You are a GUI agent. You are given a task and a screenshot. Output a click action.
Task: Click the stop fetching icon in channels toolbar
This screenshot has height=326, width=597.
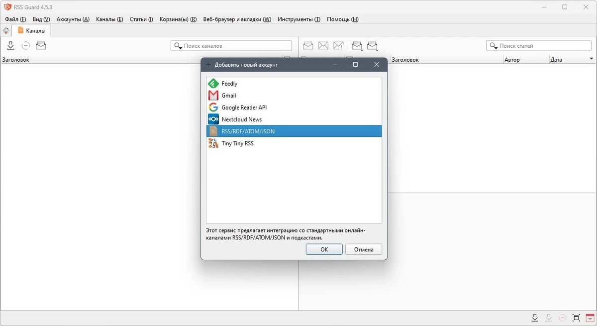[25, 46]
